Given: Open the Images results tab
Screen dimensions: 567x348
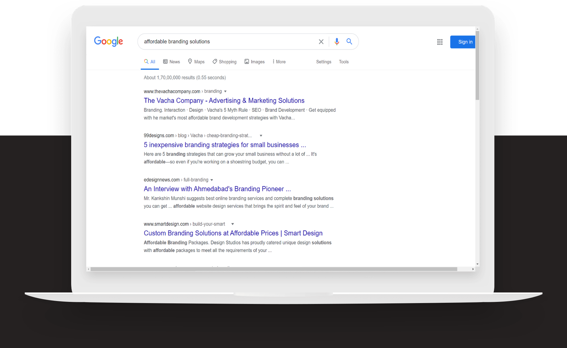Looking at the screenshot, I should (x=254, y=62).
